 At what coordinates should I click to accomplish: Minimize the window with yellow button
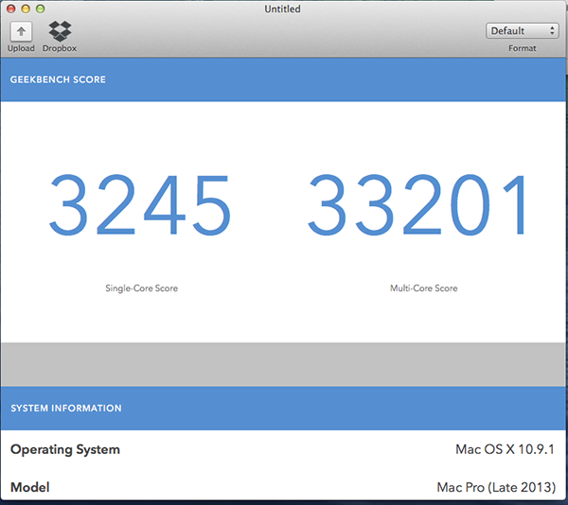[26, 9]
